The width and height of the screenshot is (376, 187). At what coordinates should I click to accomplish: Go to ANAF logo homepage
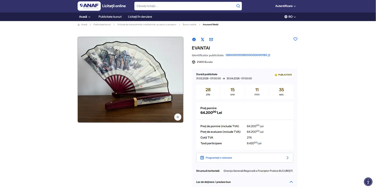point(89,6)
